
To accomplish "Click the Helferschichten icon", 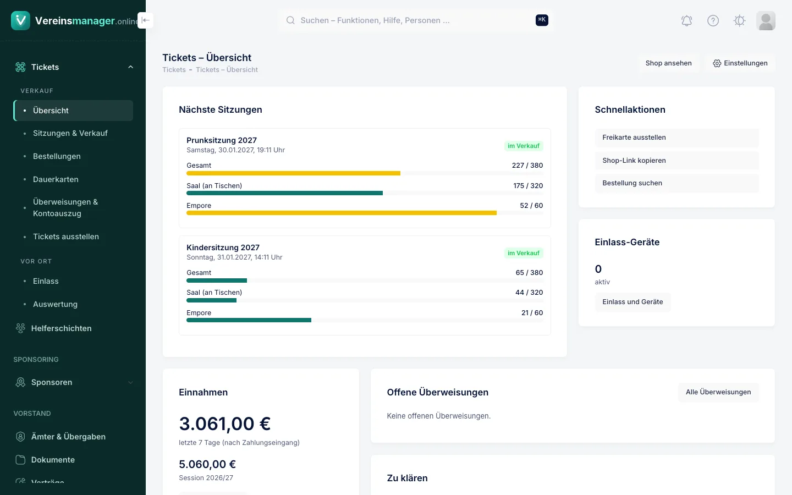I will click(20, 328).
